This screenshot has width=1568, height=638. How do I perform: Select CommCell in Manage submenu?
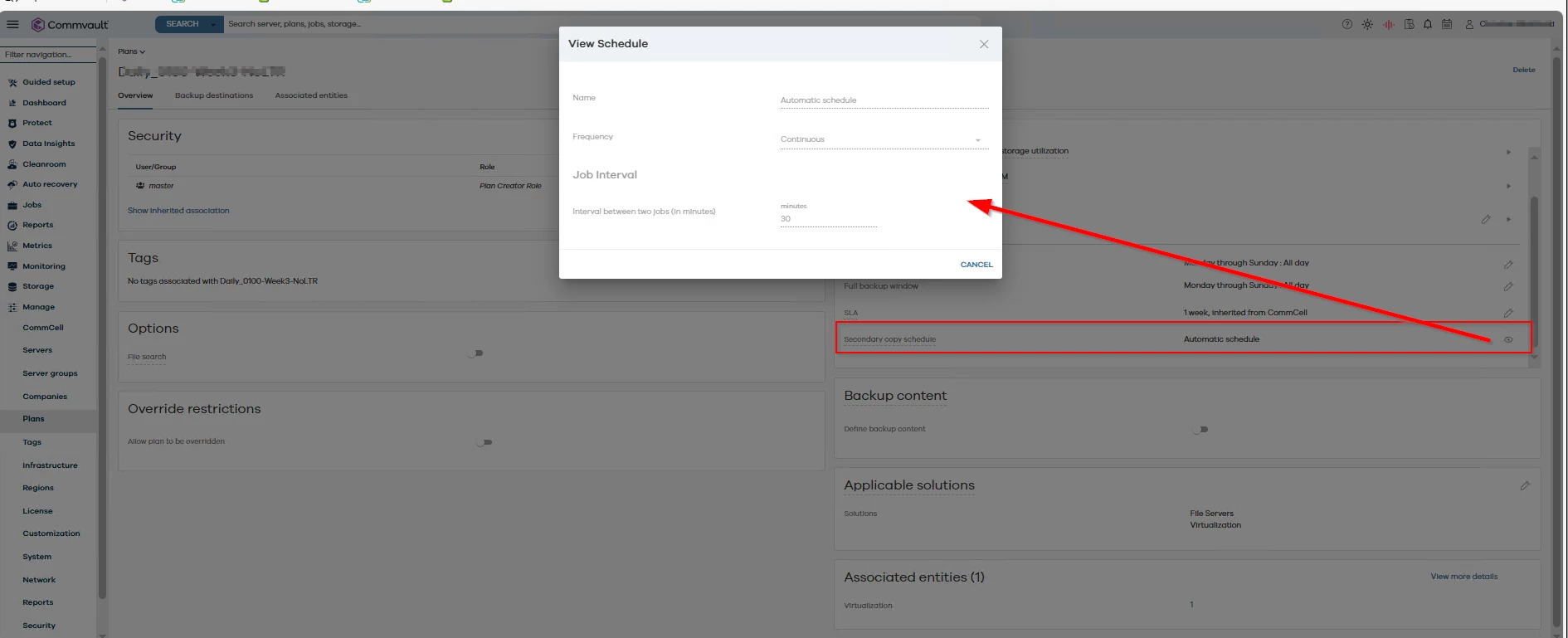[x=43, y=328]
